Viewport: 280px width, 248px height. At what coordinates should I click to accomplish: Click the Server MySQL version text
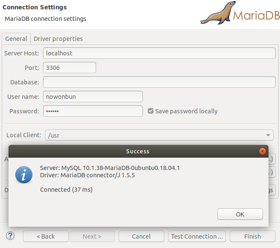click(x=110, y=168)
